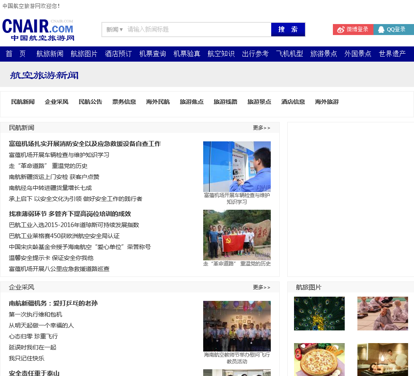This screenshot has width=414, height=376.
Task: Open the pizza thumbnail in 航旅图片
Action: pos(319,360)
